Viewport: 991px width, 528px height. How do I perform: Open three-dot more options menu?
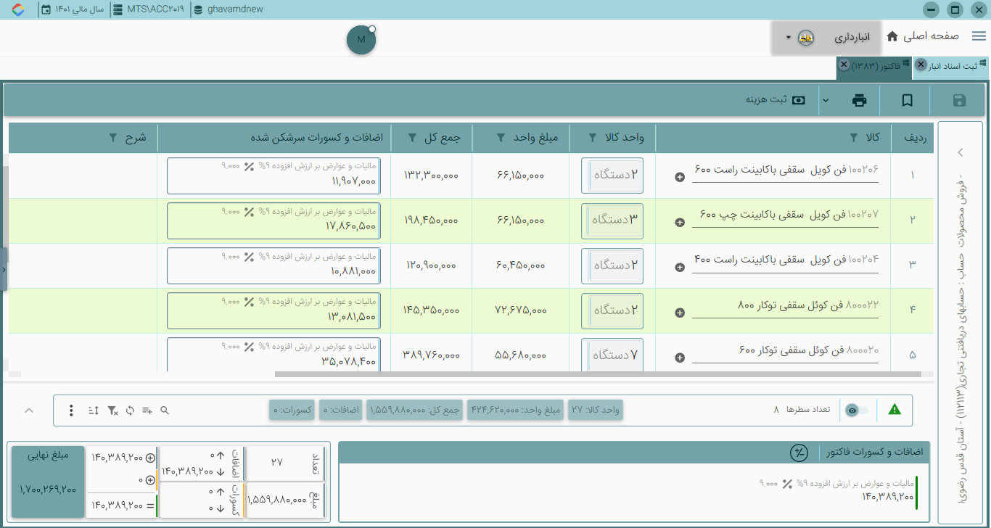click(x=71, y=411)
